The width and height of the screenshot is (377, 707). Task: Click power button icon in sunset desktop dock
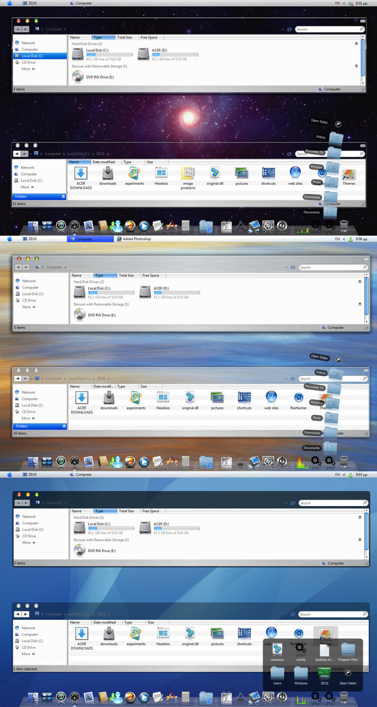pos(282,462)
